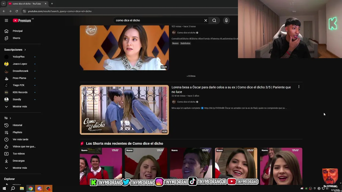This screenshot has height=192, width=342.
Task: Click the Subtítulos badge
Action: coord(185,43)
